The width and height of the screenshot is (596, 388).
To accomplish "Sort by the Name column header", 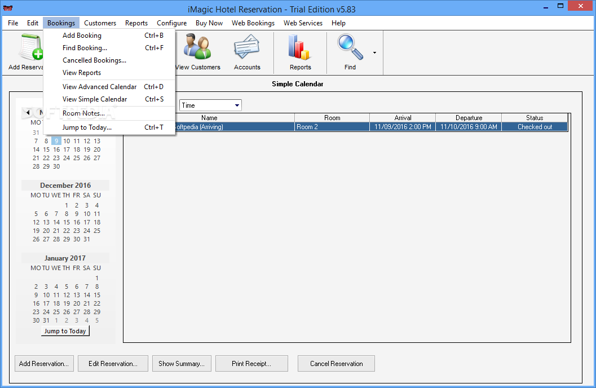I will pos(209,118).
